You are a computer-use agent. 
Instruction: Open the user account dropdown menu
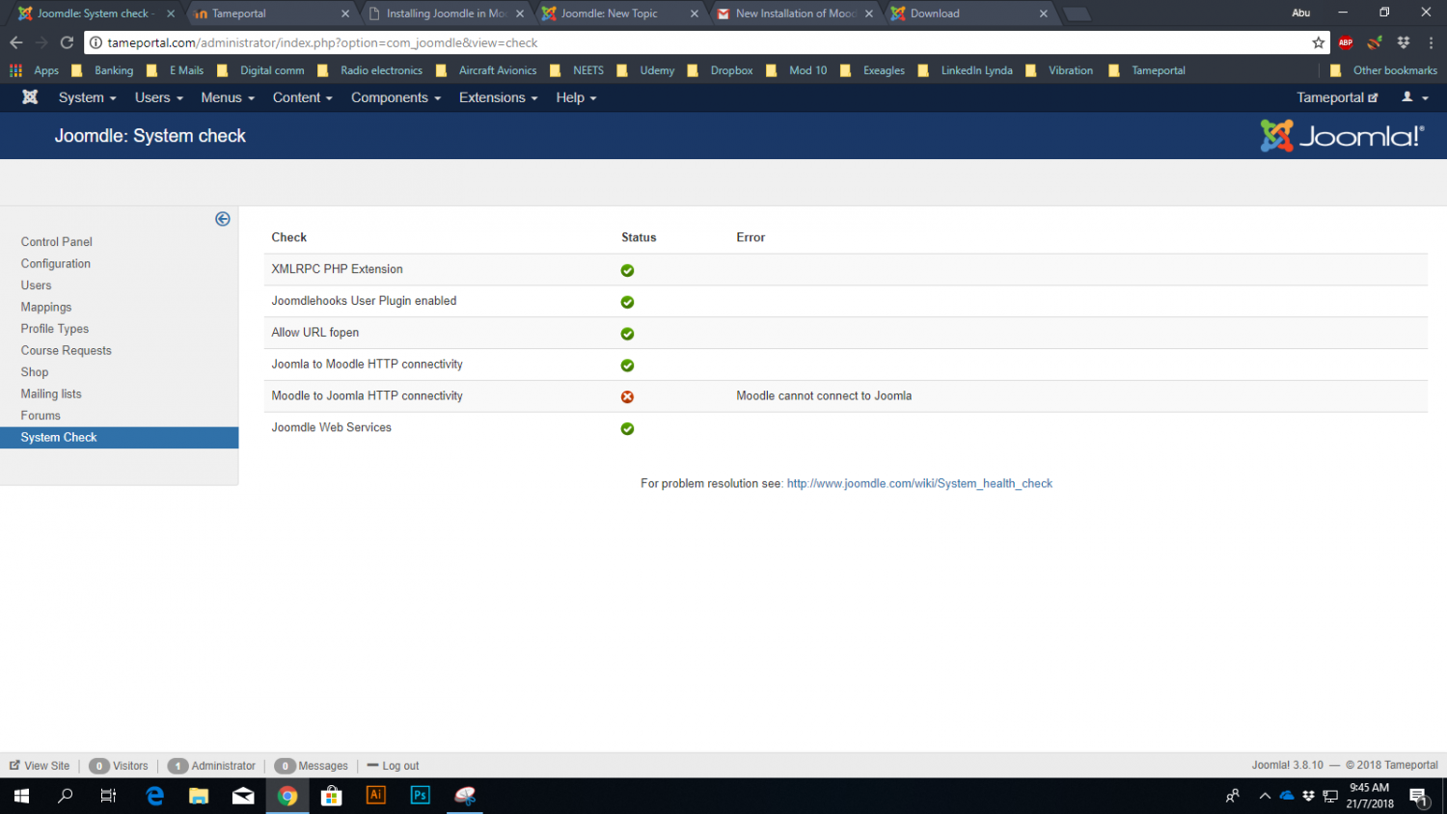(x=1414, y=97)
